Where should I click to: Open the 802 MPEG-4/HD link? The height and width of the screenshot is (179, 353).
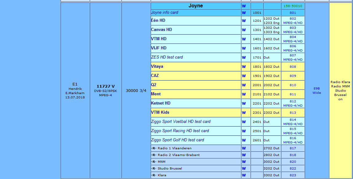(293, 21)
